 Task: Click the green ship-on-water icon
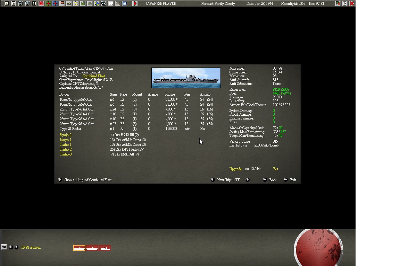[90, 3]
